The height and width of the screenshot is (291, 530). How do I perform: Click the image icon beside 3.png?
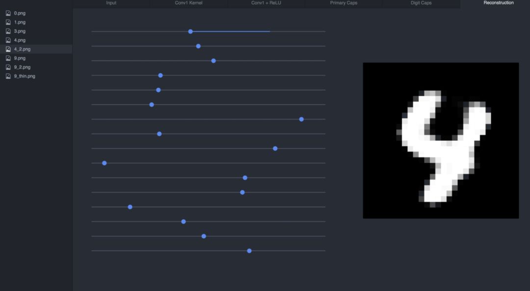8,31
